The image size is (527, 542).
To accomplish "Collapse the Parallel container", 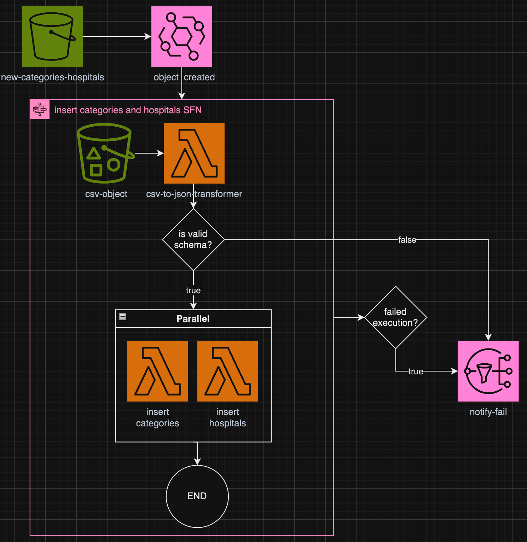I will coord(123,317).
